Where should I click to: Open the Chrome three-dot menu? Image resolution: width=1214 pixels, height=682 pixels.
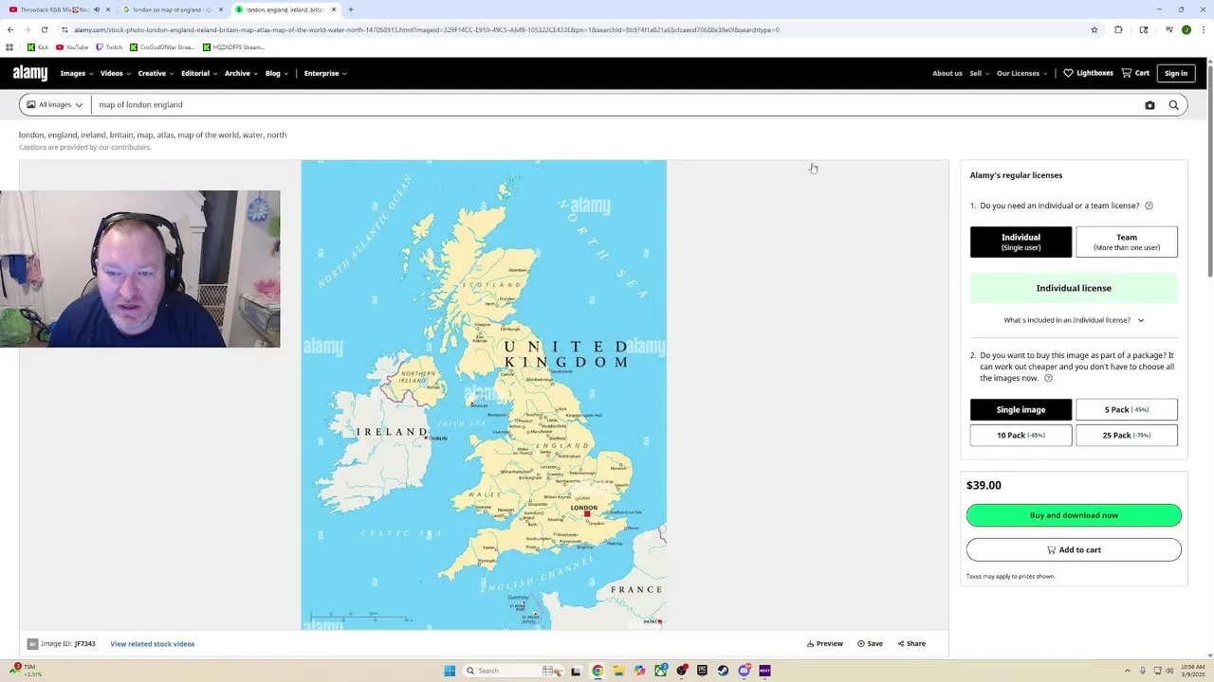click(1203, 29)
